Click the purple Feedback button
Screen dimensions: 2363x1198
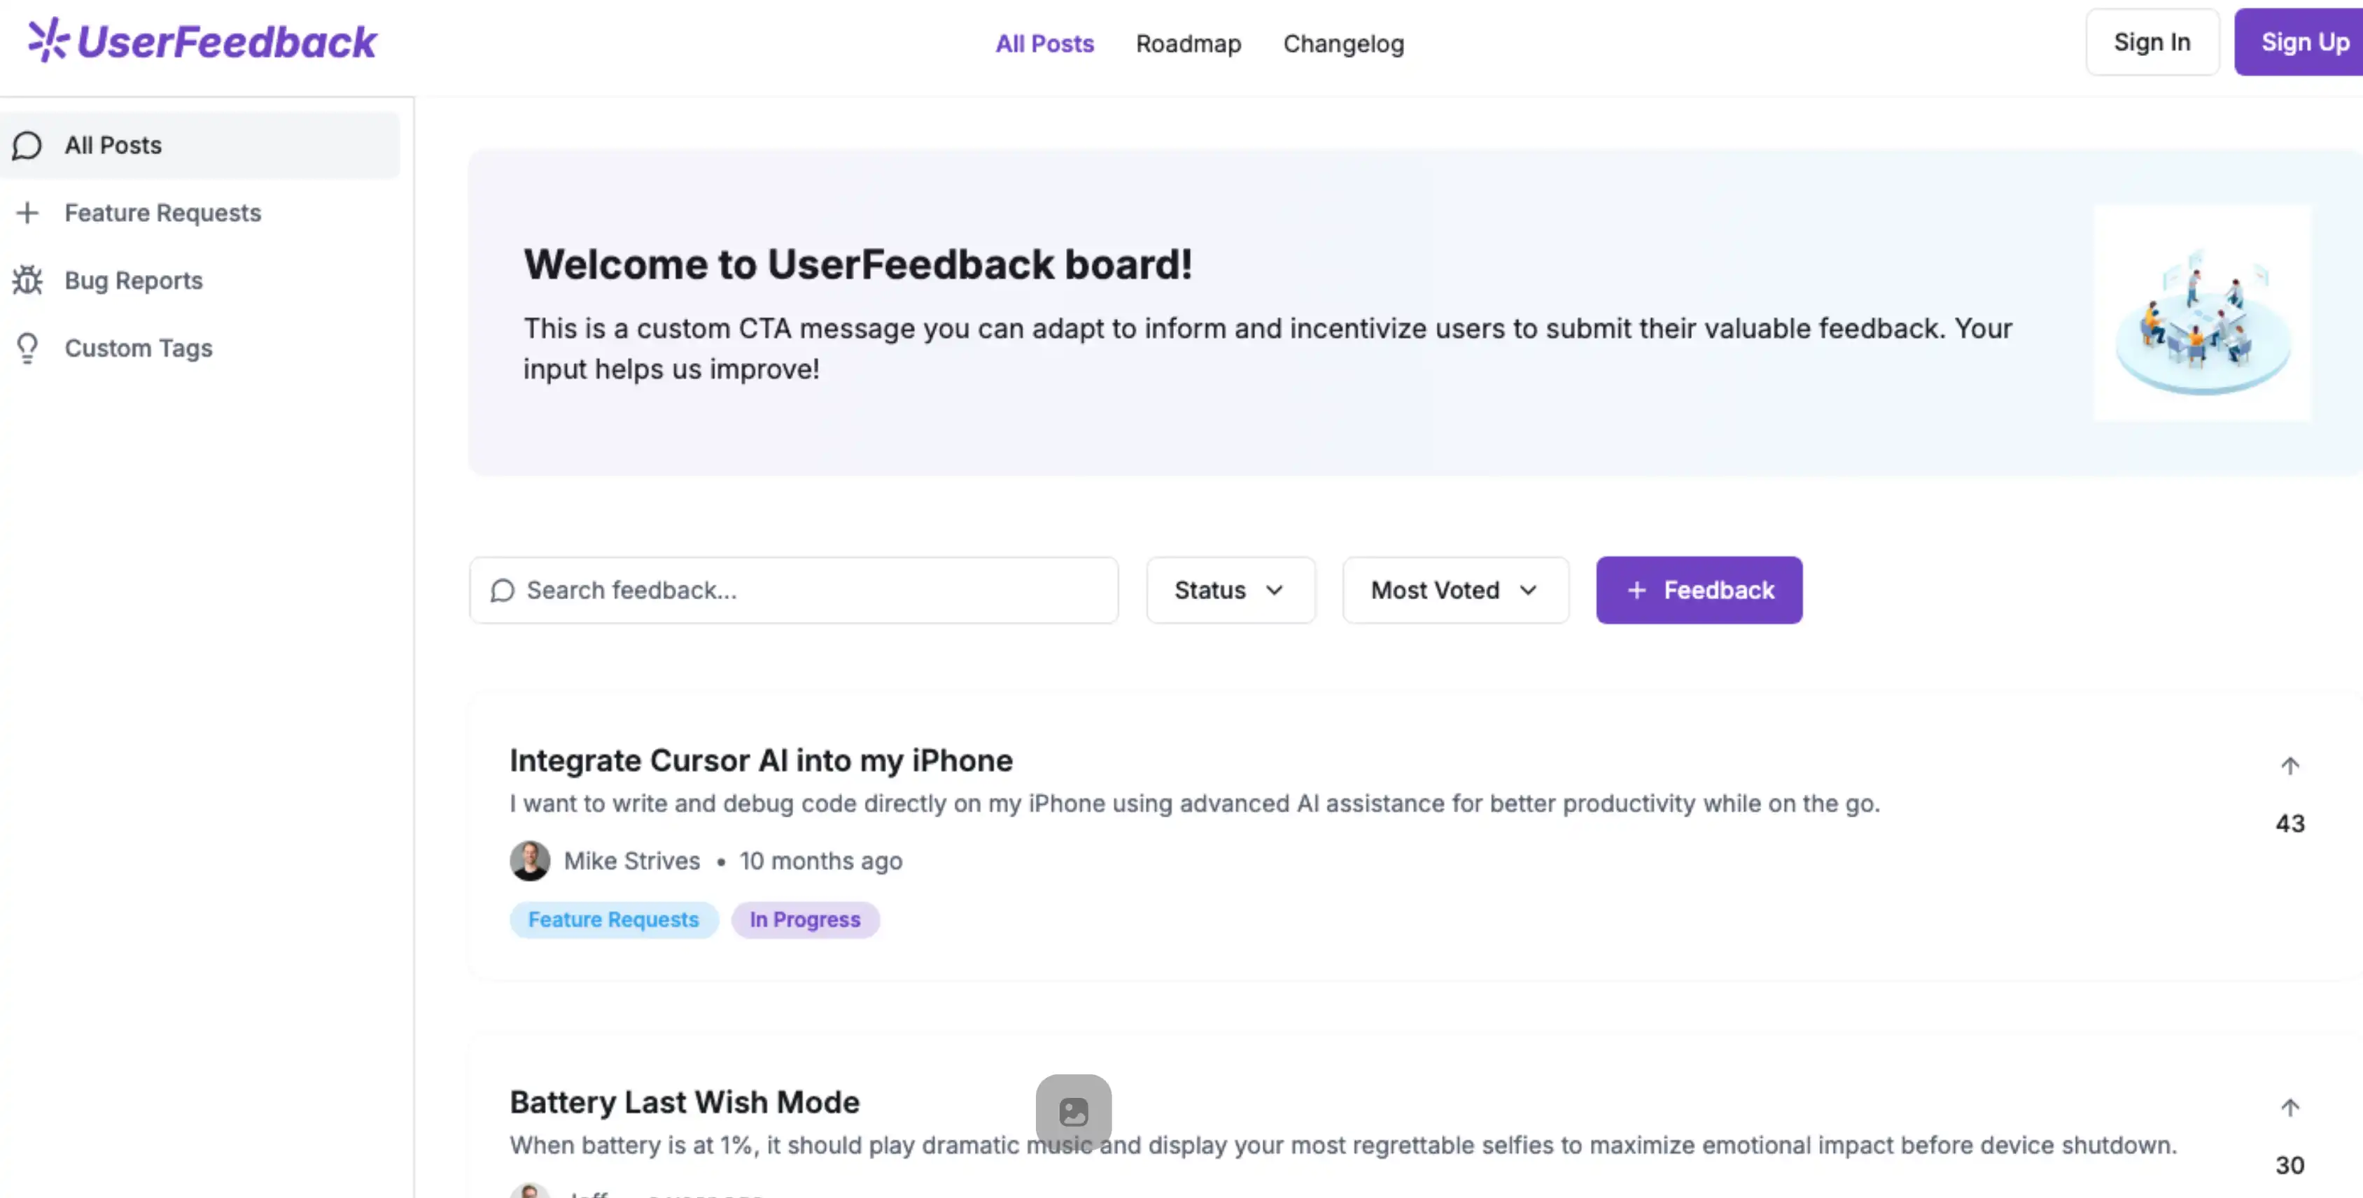click(1699, 591)
